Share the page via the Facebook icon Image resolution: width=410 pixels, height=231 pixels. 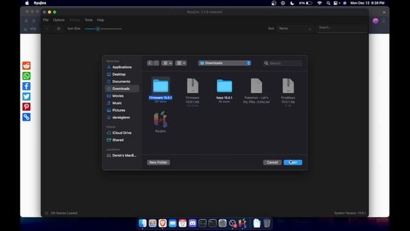tap(26, 86)
